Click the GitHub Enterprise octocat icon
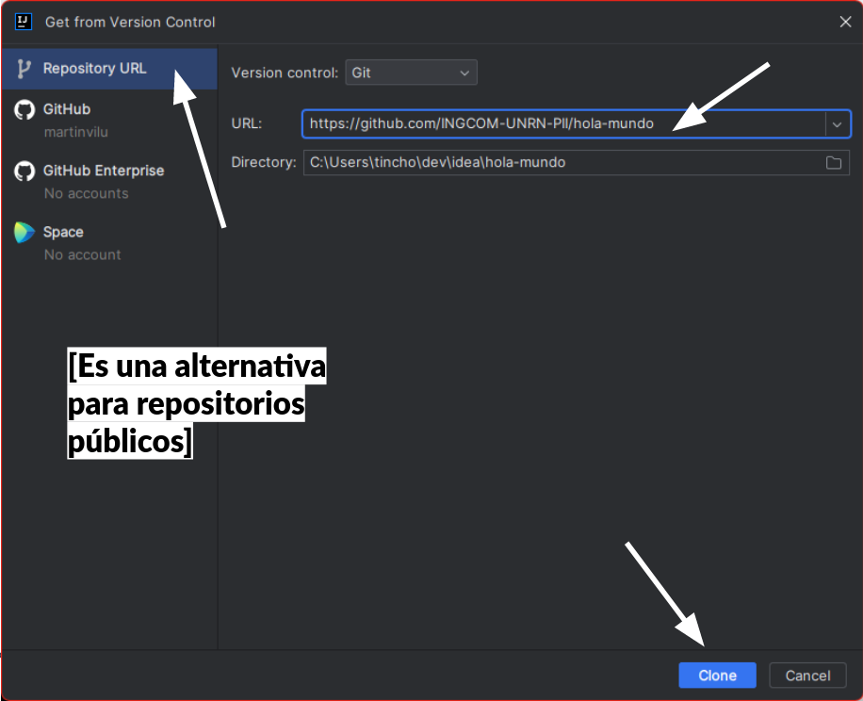This screenshot has height=701, width=863. click(x=24, y=171)
